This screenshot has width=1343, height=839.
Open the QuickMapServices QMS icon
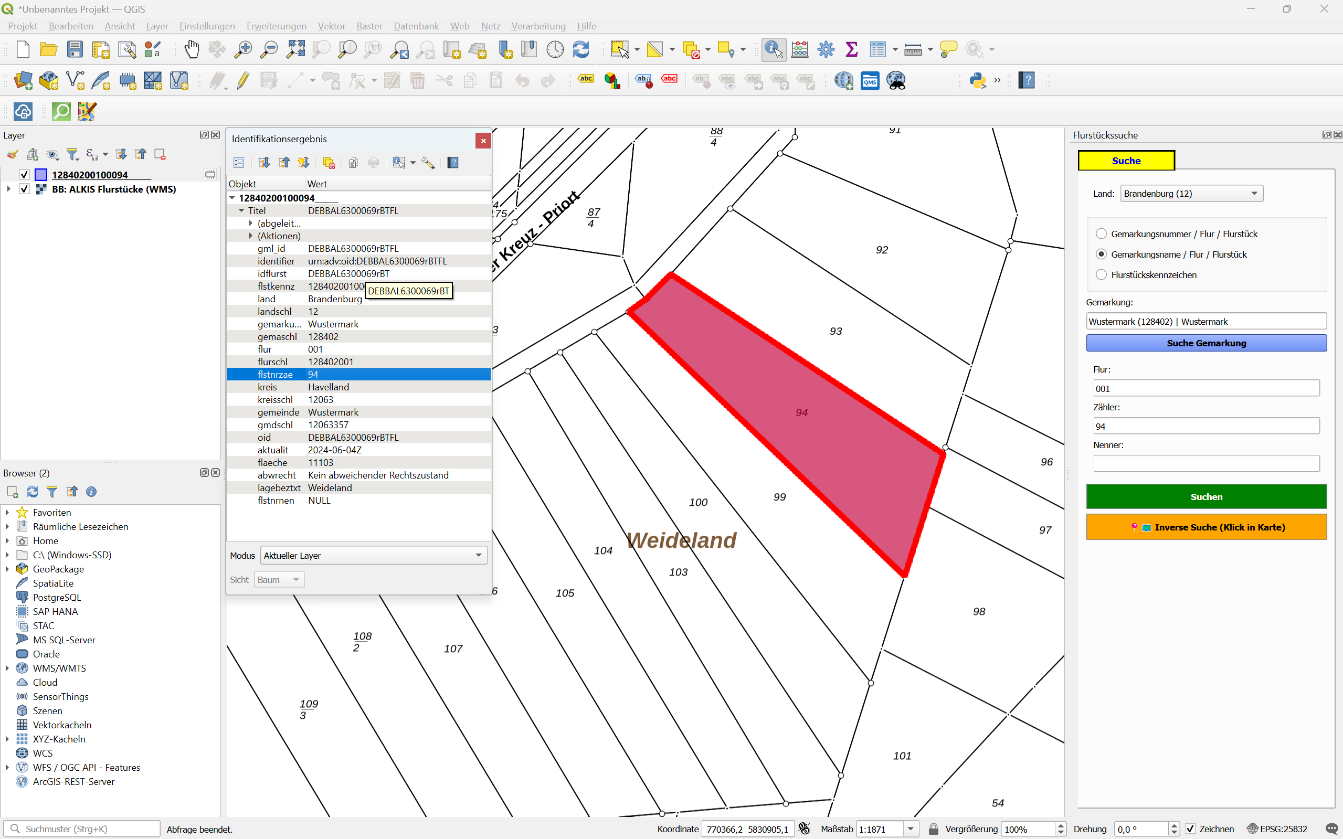pyautogui.click(x=870, y=80)
